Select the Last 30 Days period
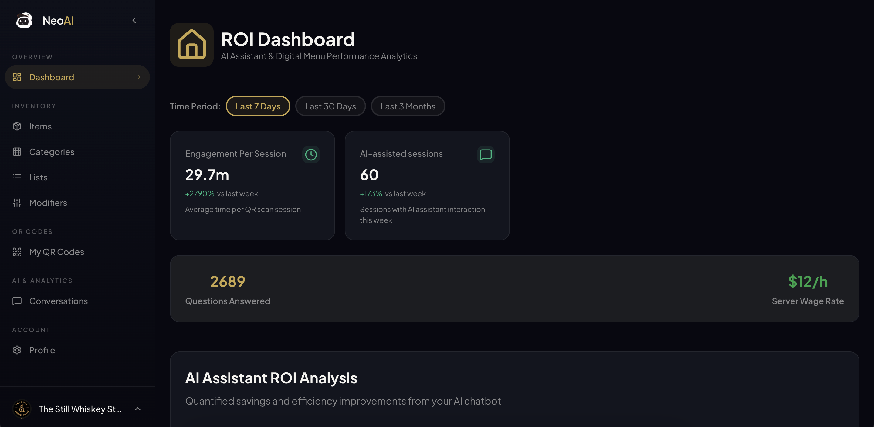The height and width of the screenshot is (427, 874). click(330, 106)
